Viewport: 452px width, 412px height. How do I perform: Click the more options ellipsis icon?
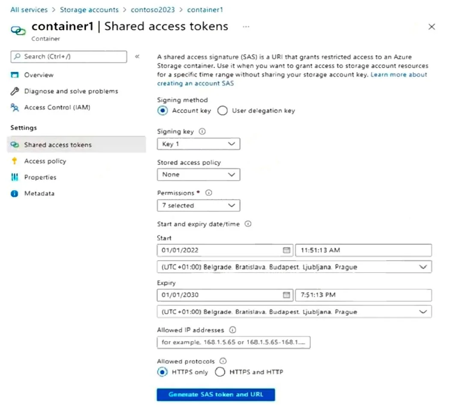click(x=246, y=27)
